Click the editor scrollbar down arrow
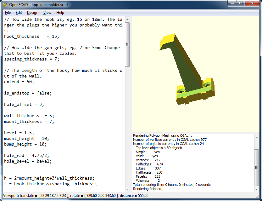Screen dimensions: 262x201 click(x=127, y=189)
